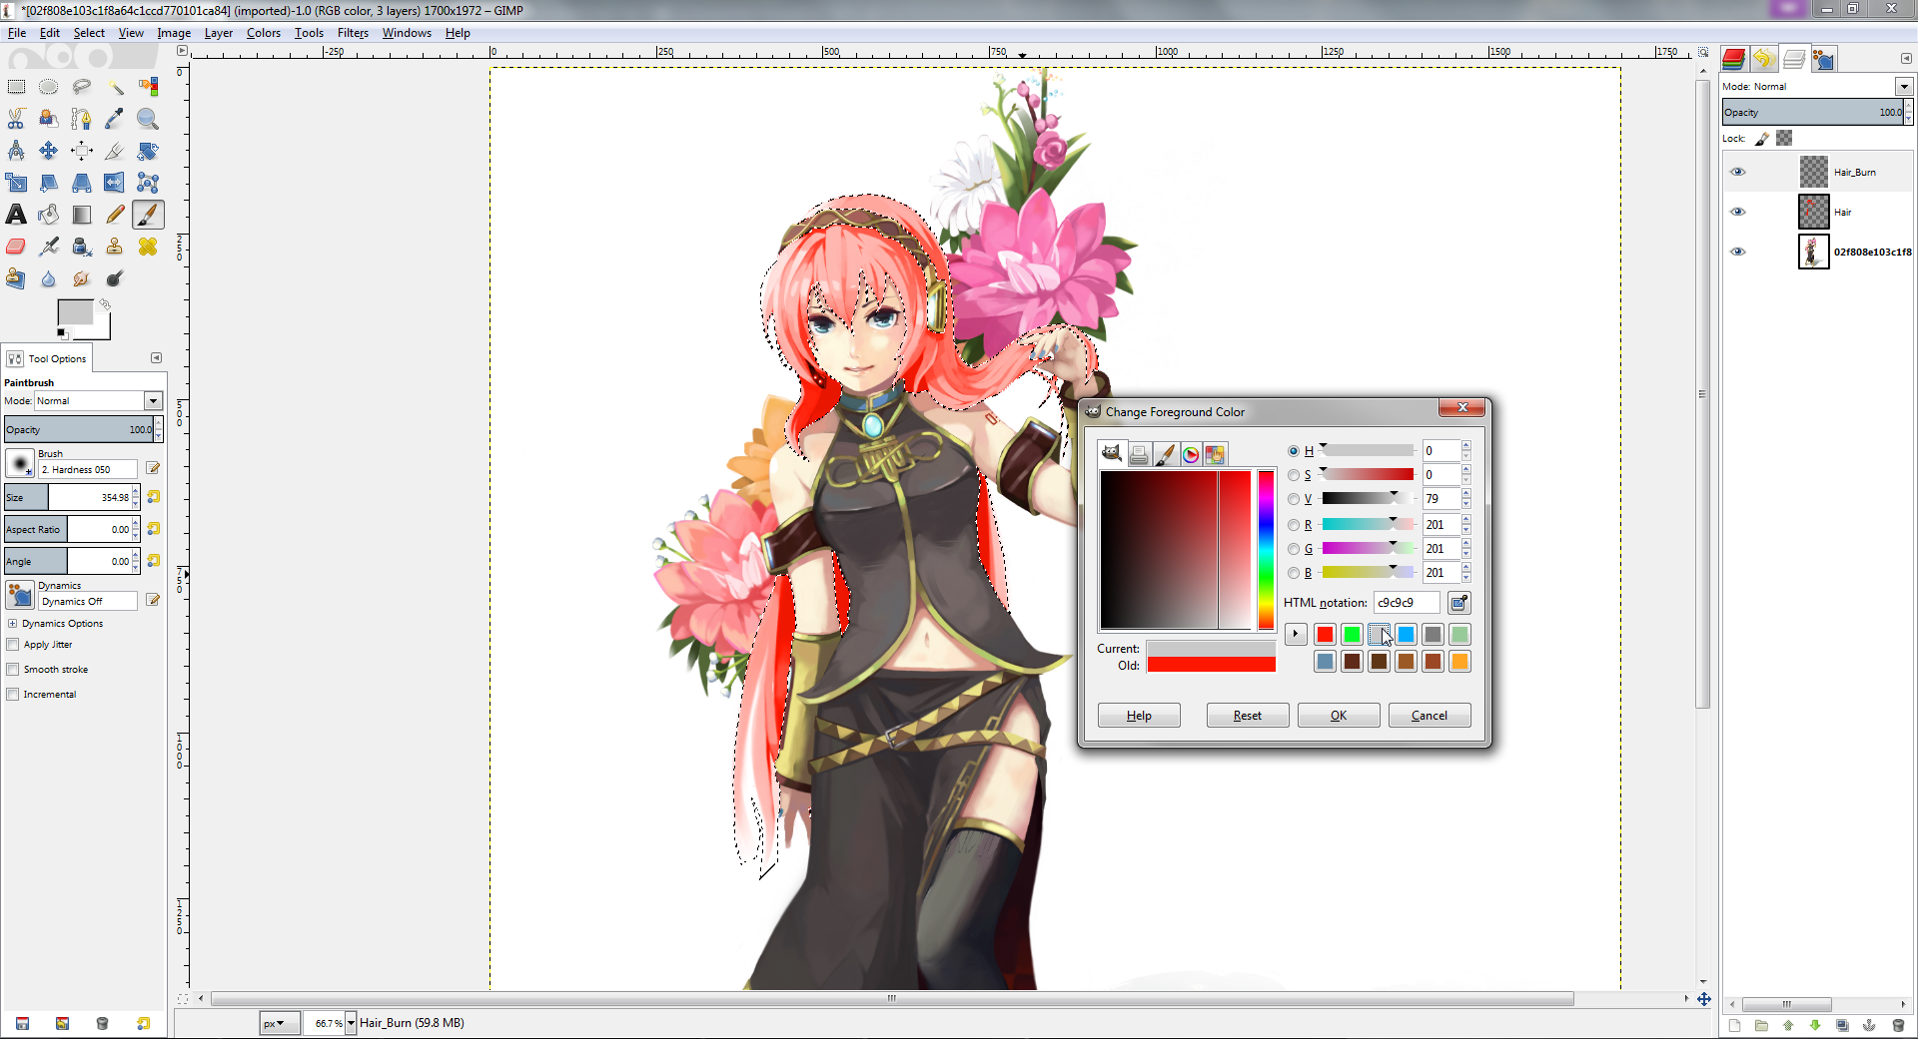Select the Scissors Select tool

click(x=17, y=119)
